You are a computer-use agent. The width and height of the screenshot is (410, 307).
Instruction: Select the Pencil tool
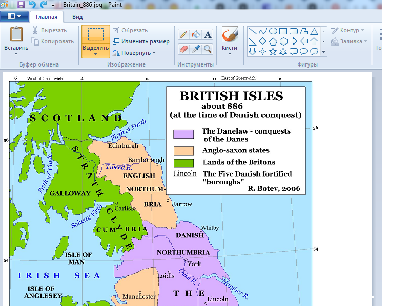pos(183,34)
